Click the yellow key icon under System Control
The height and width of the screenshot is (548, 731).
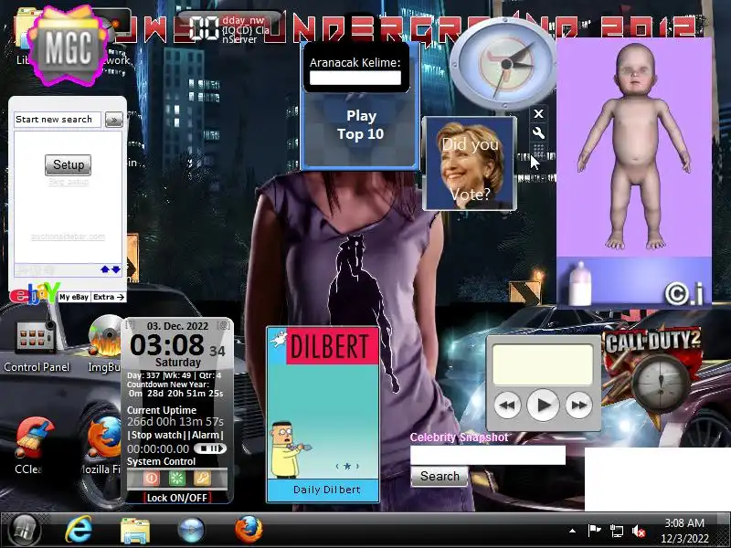[x=202, y=479]
